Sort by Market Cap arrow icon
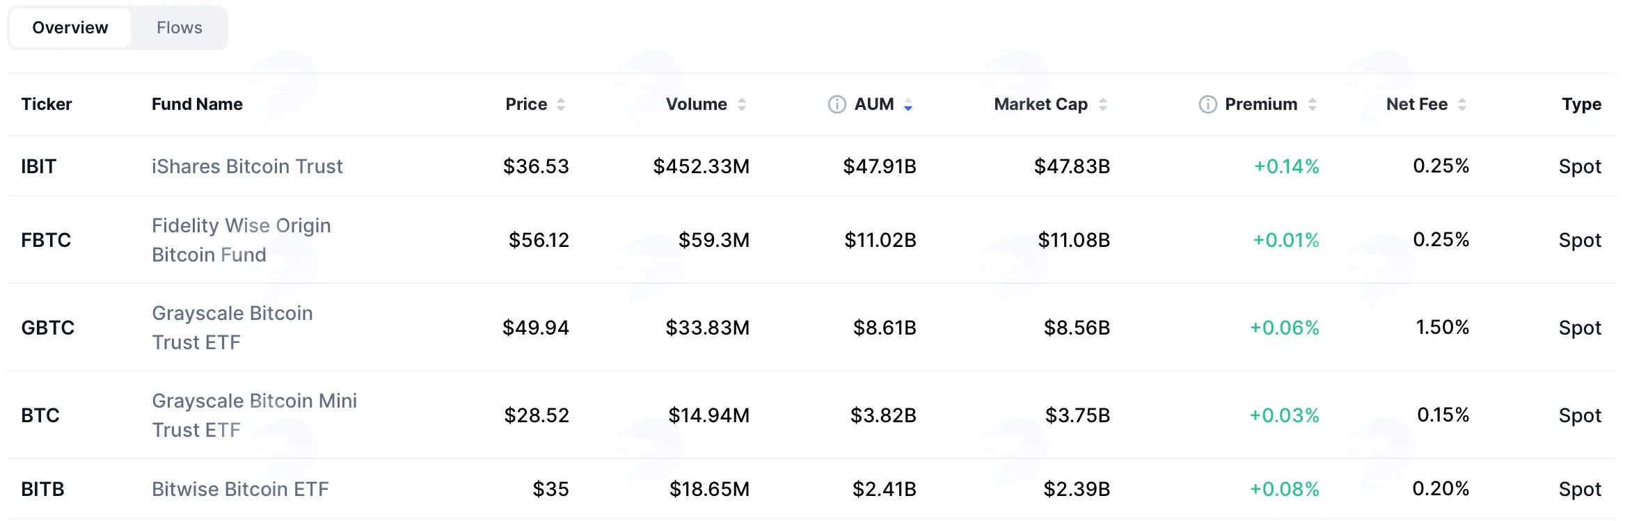The height and width of the screenshot is (521, 1632). [x=1103, y=104]
